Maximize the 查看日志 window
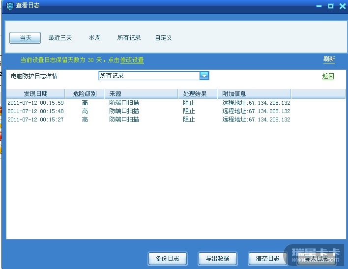 coord(331,6)
